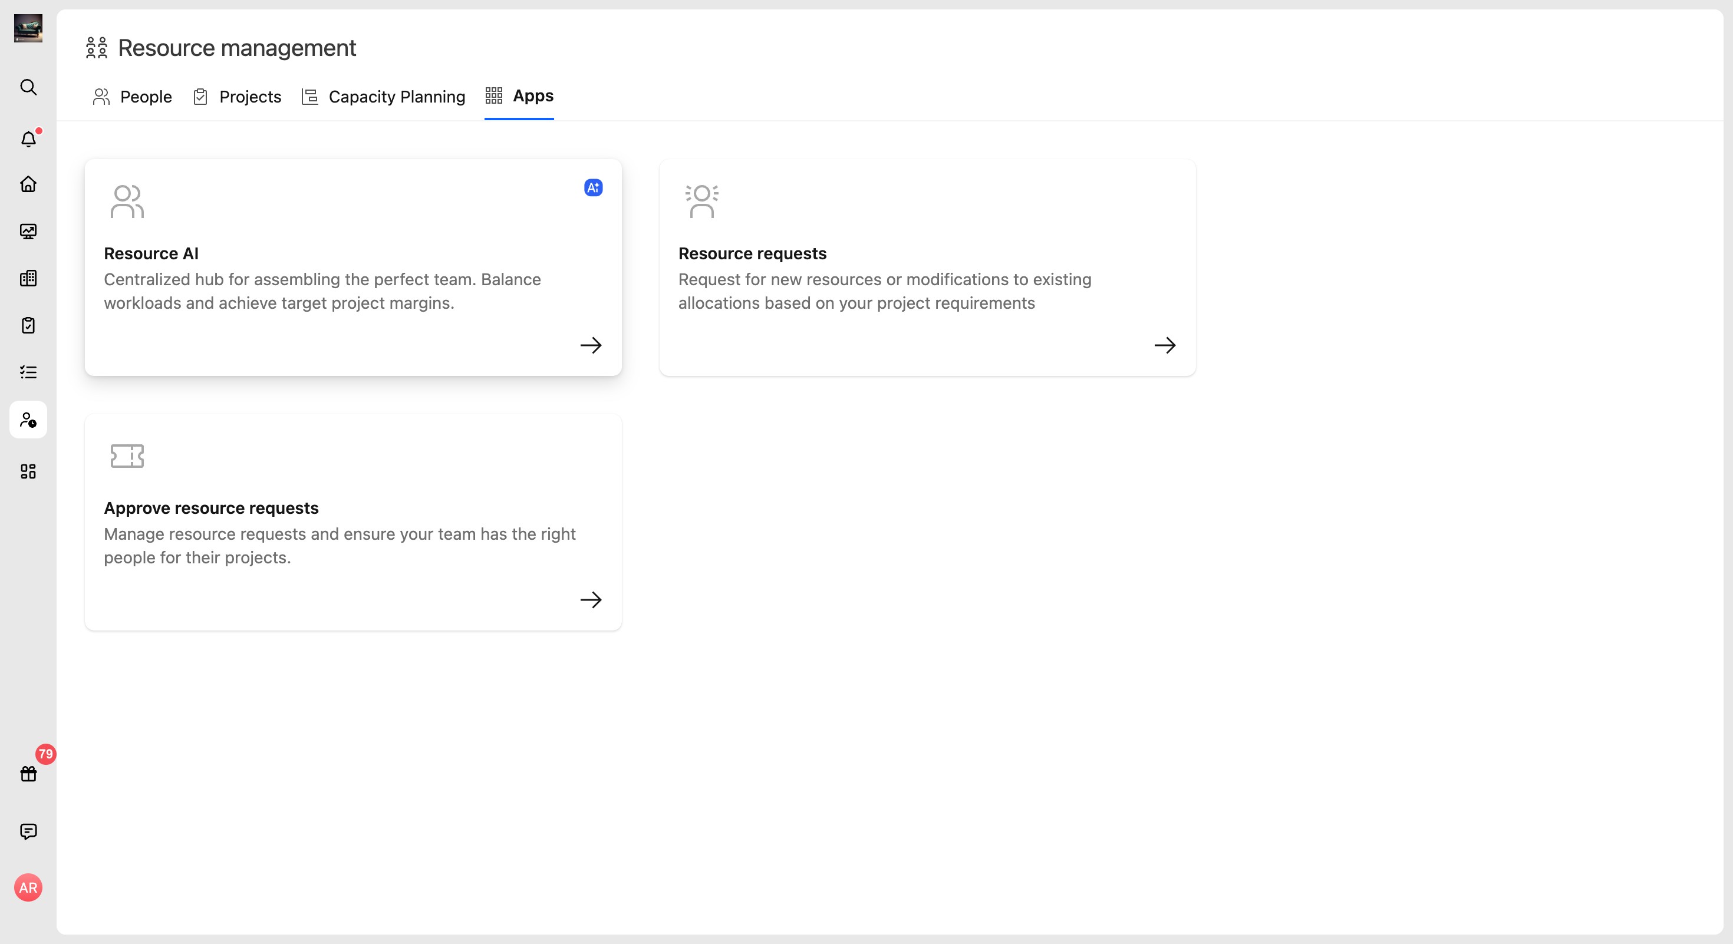
Task: Click the ticket icon on Approve resource requests
Action: [x=127, y=456]
